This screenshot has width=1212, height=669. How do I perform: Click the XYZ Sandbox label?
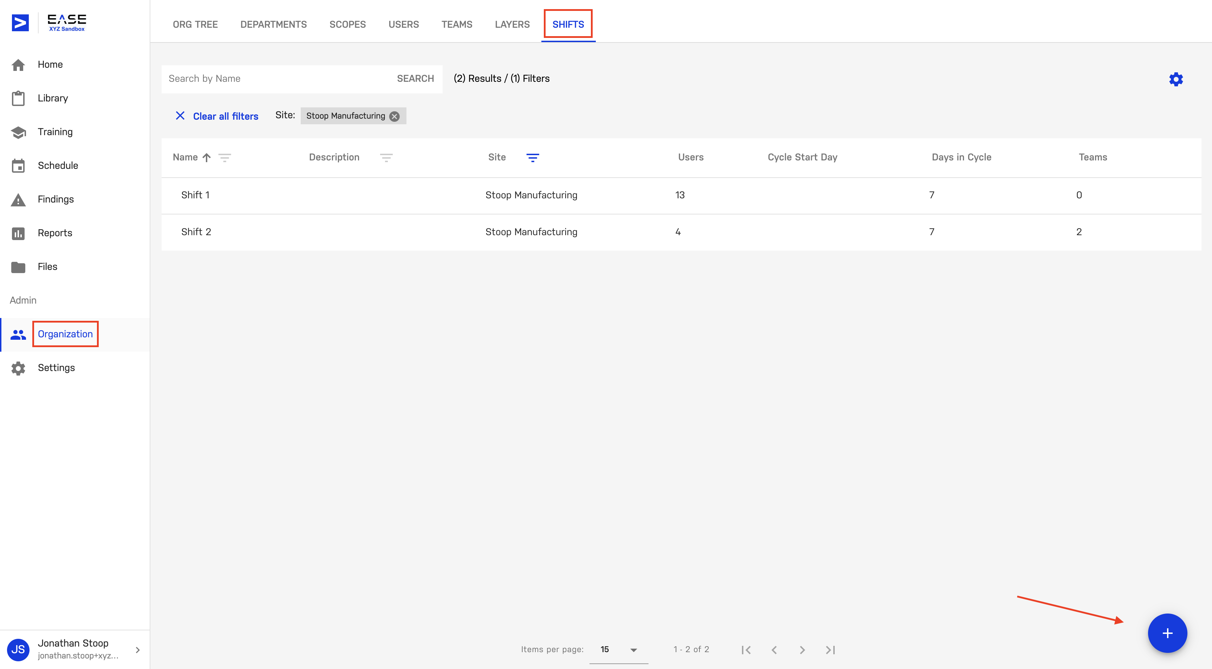pyautogui.click(x=67, y=29)
